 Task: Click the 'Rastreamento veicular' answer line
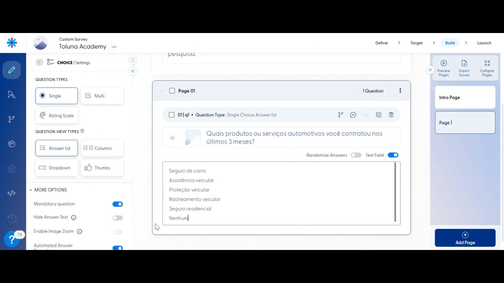[x=195, y=199]
